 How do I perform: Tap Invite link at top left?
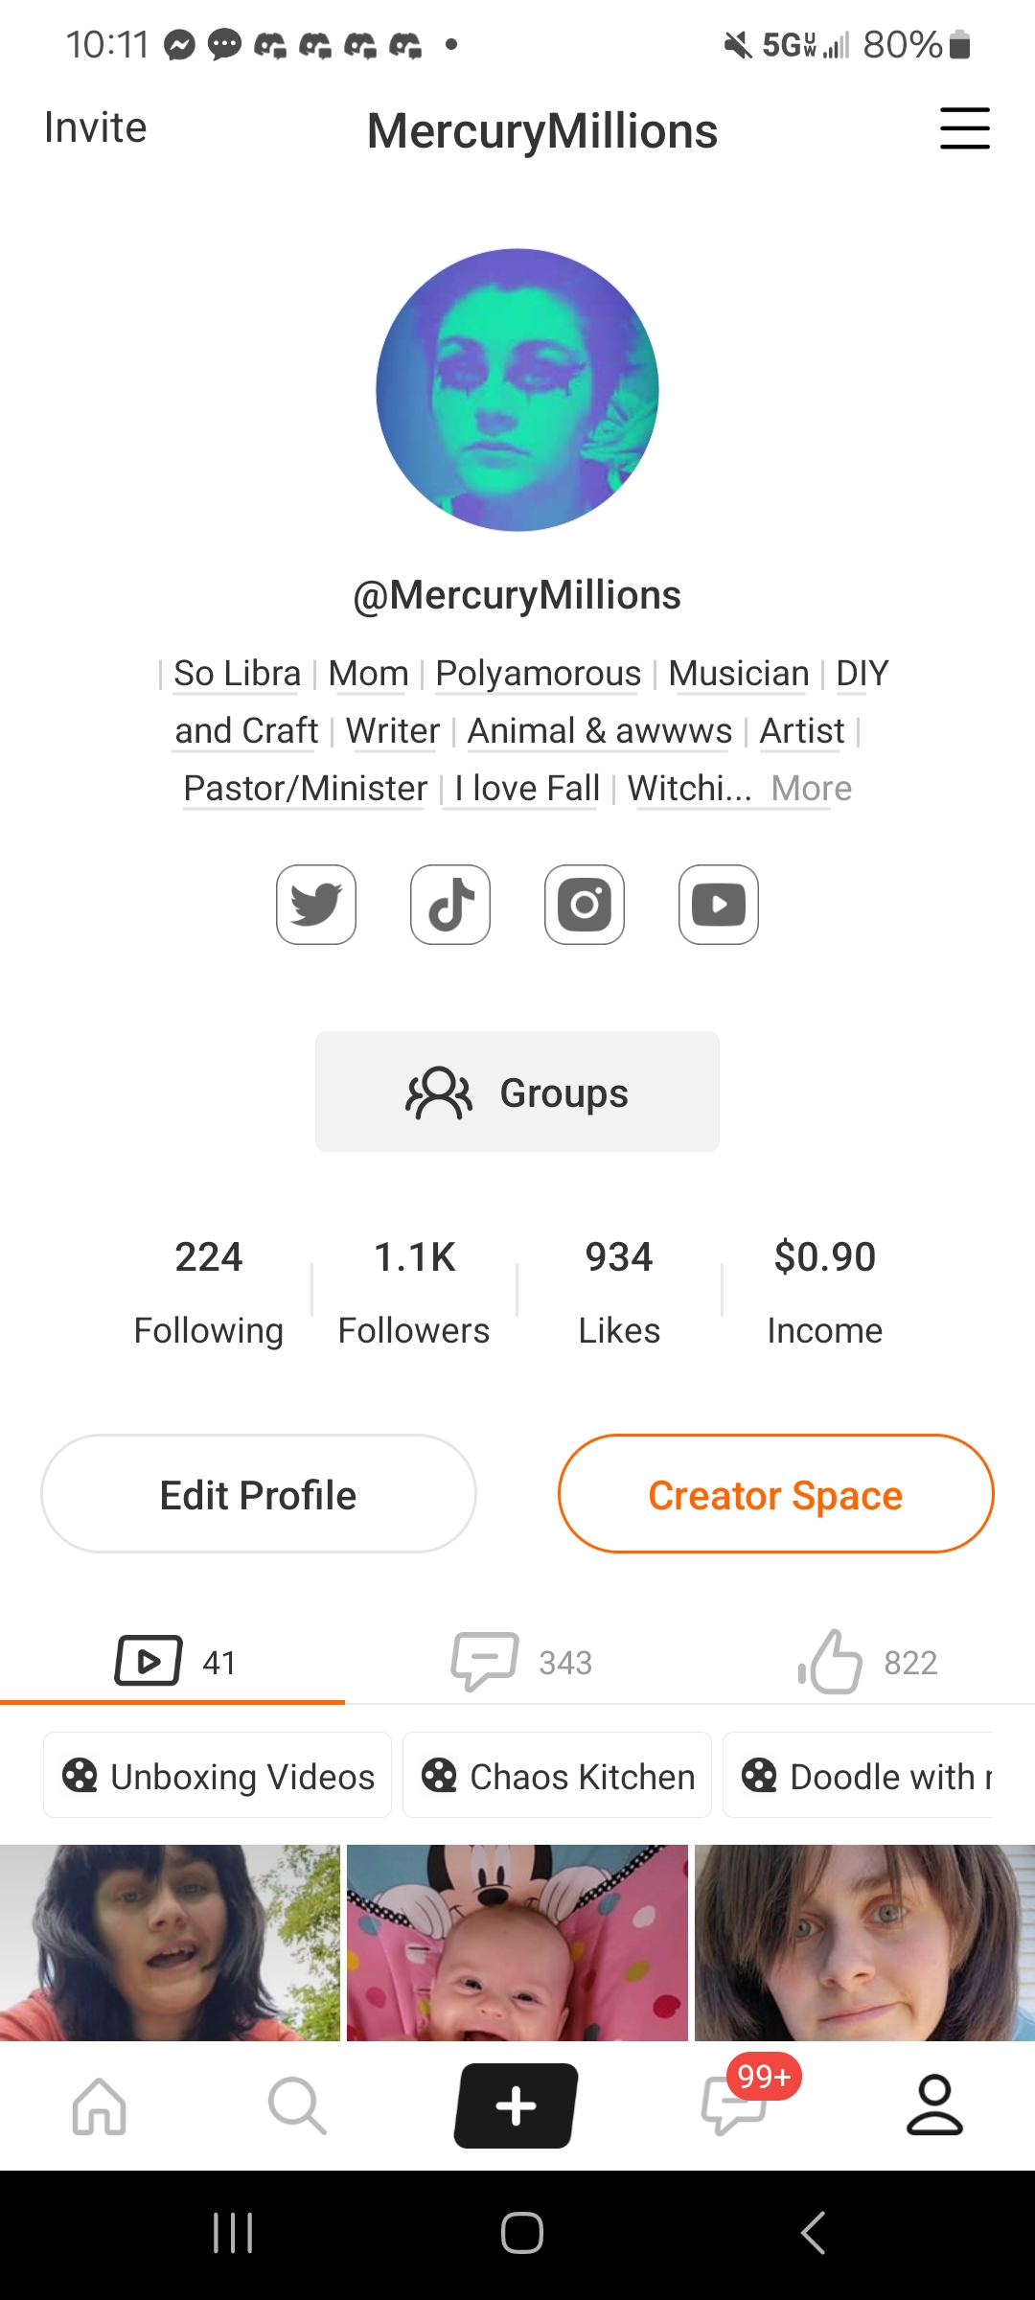coord(95,127)
